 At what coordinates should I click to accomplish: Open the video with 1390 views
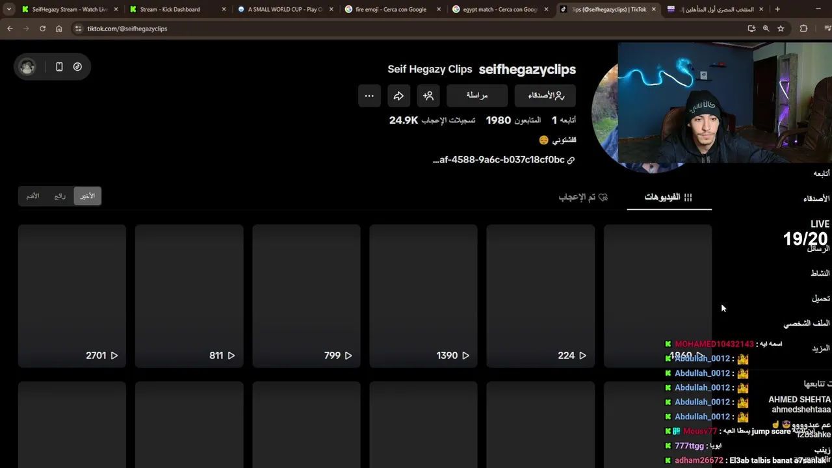(423, 296)
